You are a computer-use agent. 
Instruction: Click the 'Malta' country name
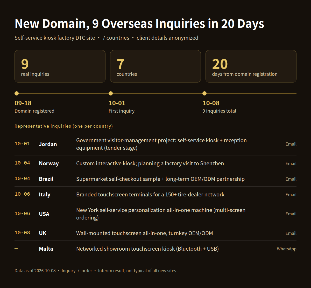[x=46, y=249]
